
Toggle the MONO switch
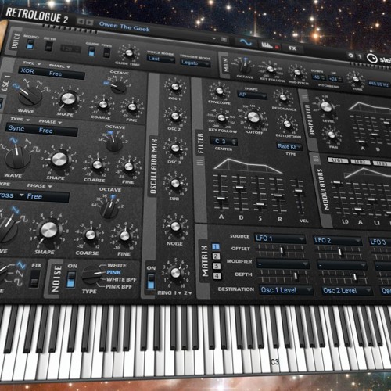click(30, 45)
